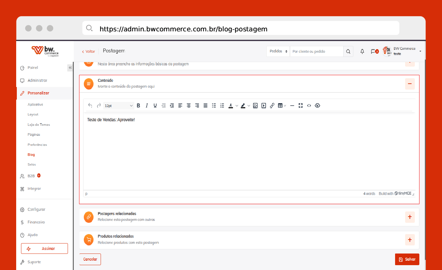Expand the Produtos relacionados section
Screen dimensions: 442x270
[410, 240]
